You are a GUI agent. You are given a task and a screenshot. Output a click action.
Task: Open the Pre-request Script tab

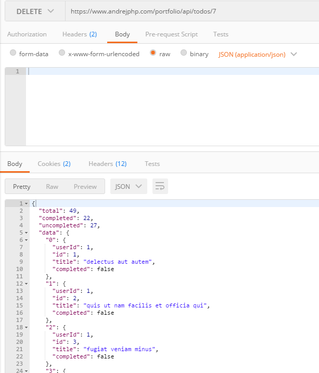(x=172, y=34)
